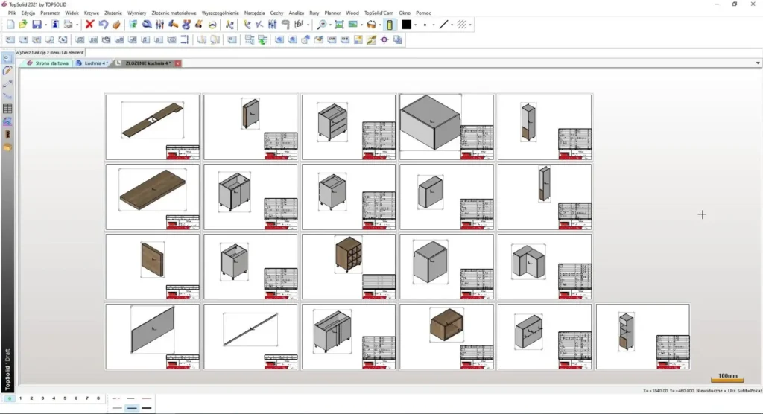Image resolution: width=763 pixels, height=414 pixels.
Task: Click the blue Undo arrow icon
Action: tap(104, 25)
